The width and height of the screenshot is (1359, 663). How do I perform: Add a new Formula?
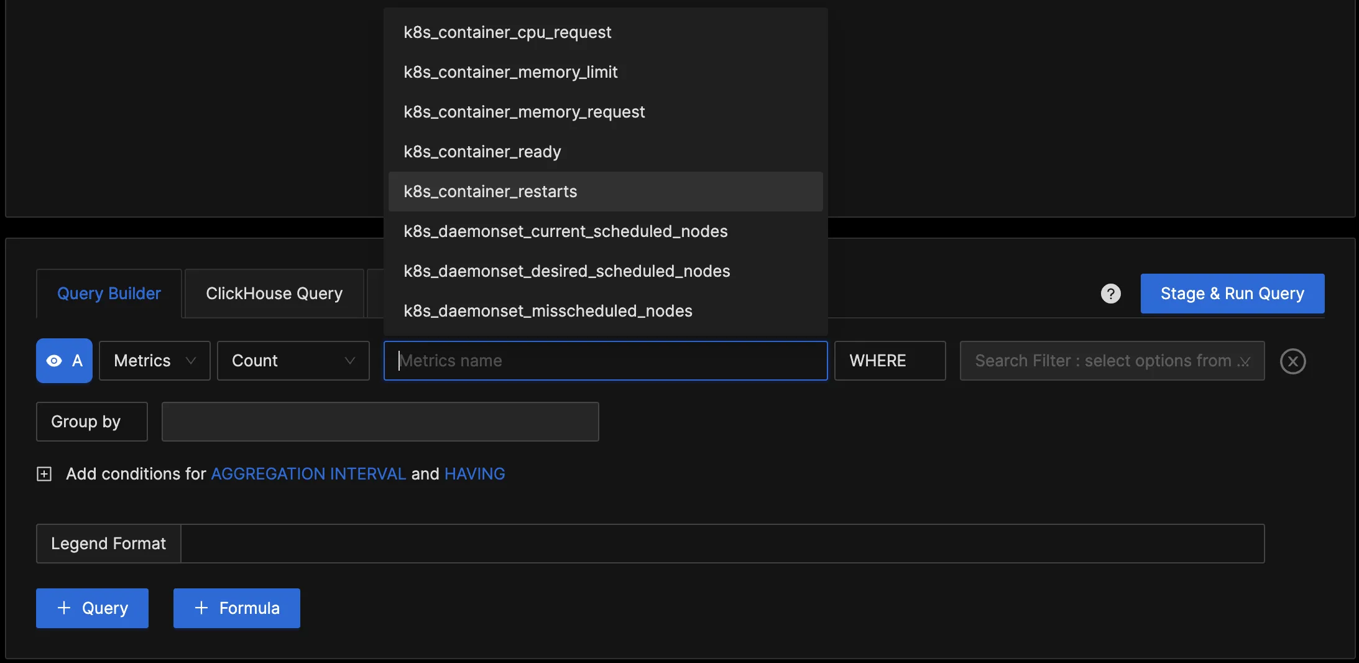(236, 608)
